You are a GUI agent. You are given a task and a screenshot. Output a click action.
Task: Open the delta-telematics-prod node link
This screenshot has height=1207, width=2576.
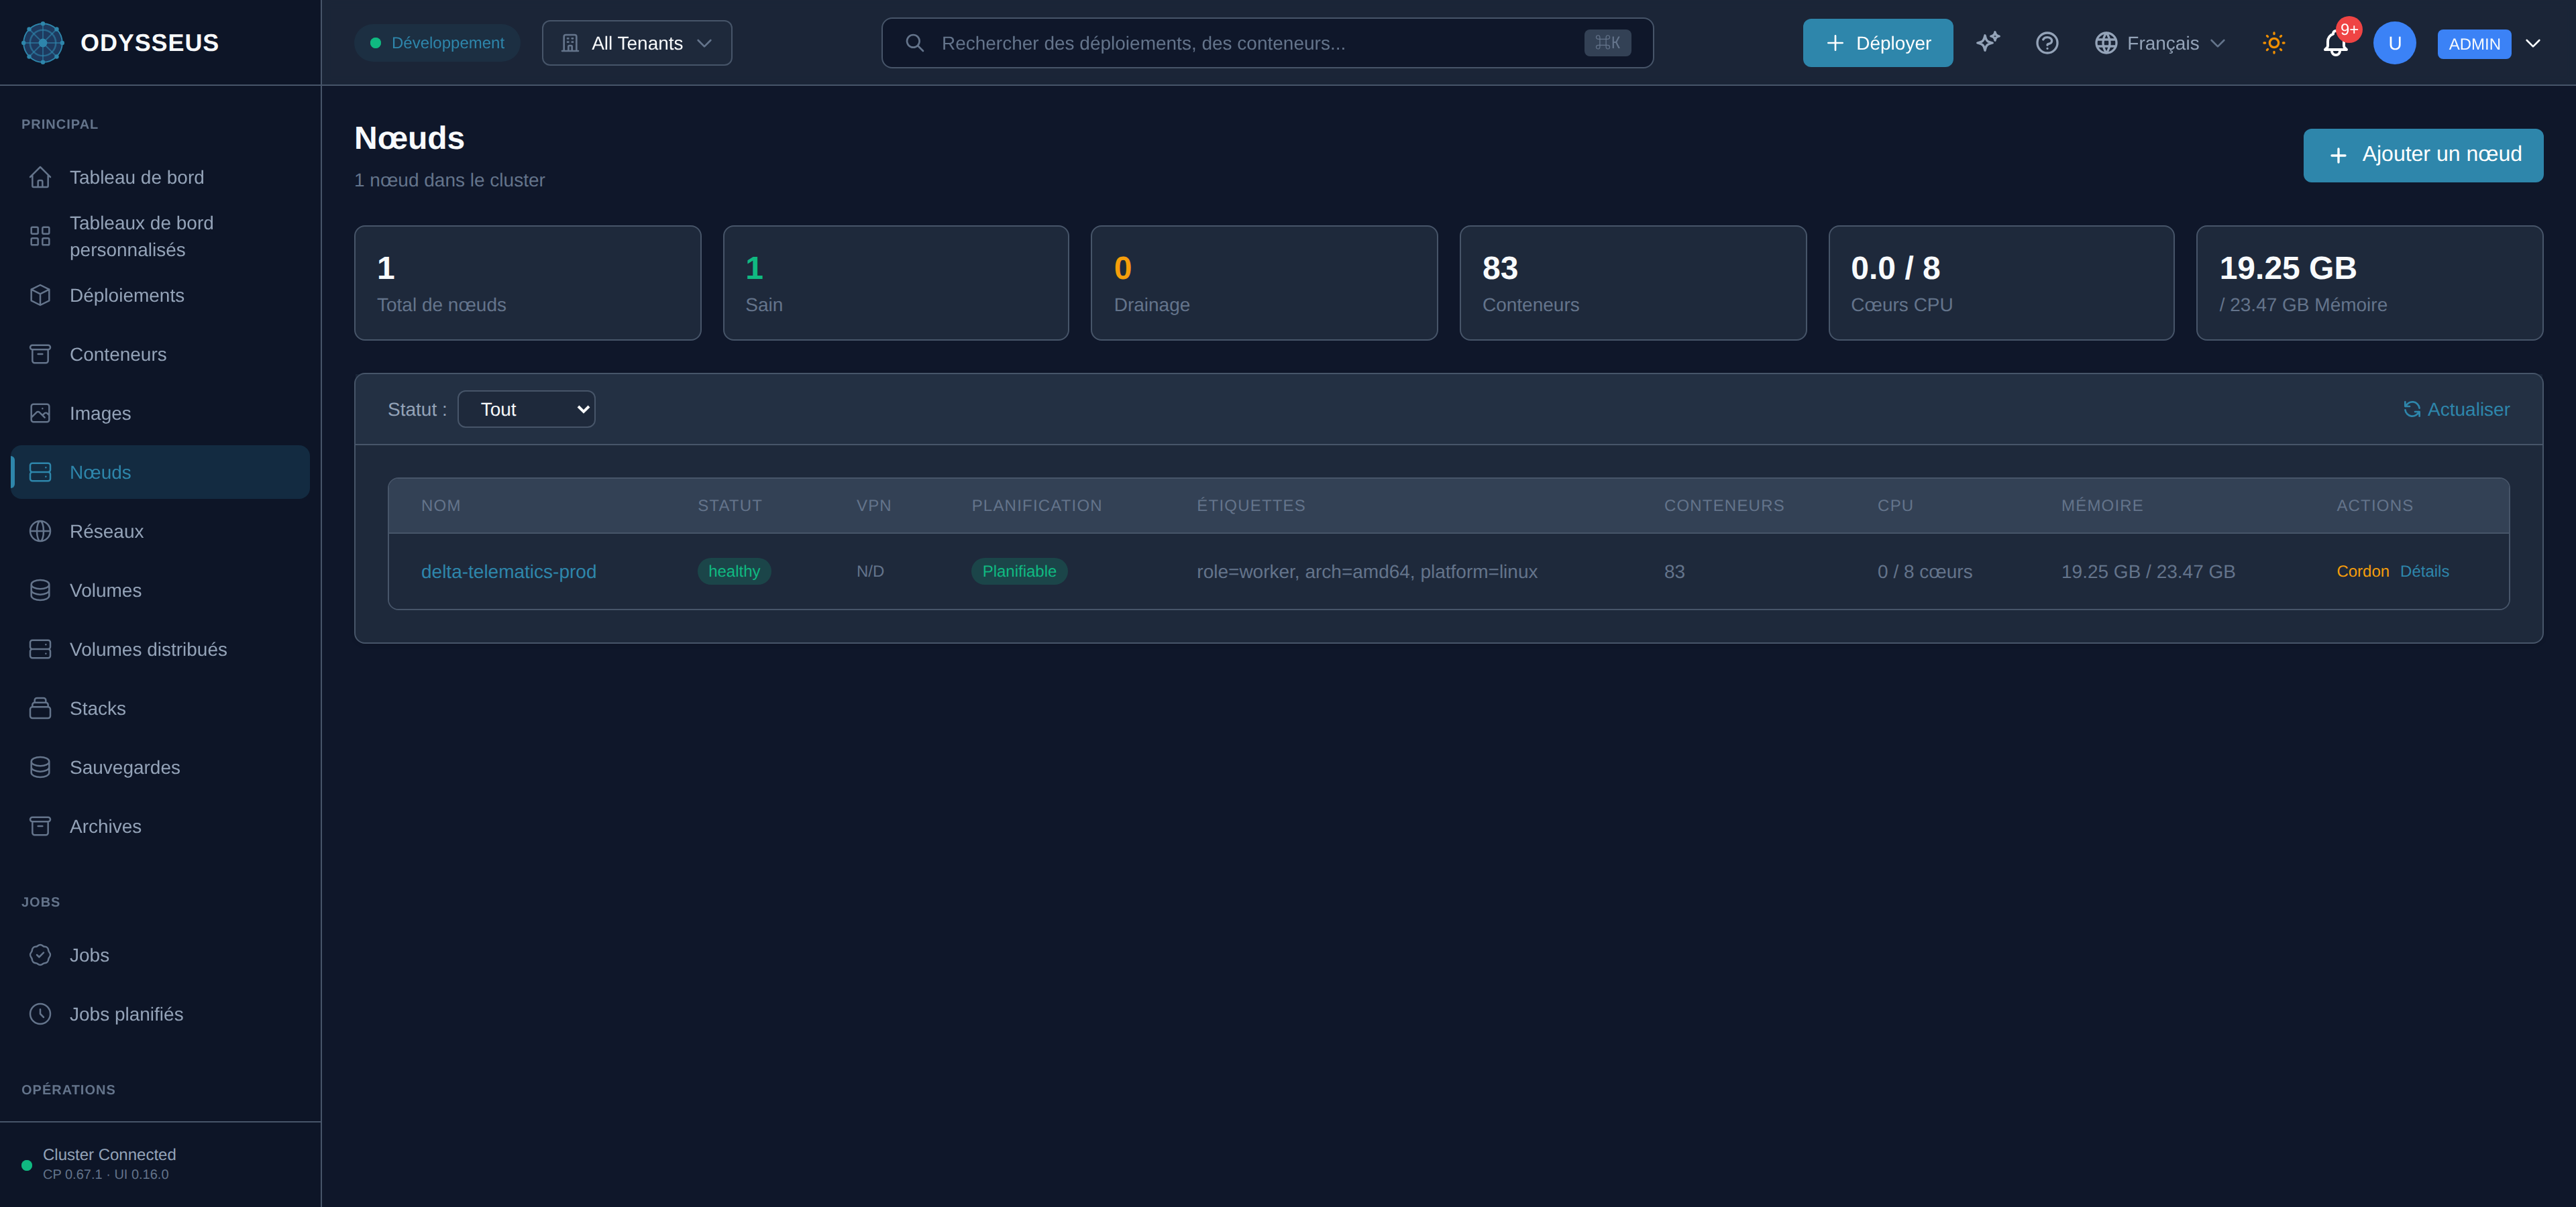[x=508, y=571]
